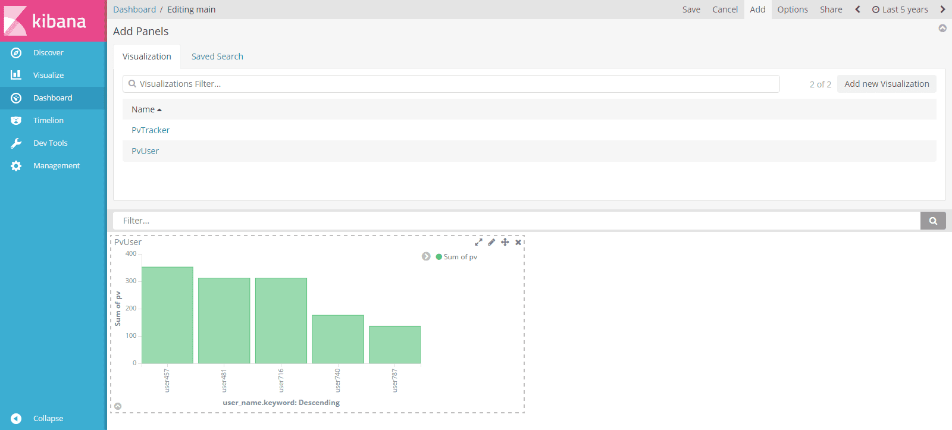Sort the list by Name column

pyautogui.click(x=146, y=109)
